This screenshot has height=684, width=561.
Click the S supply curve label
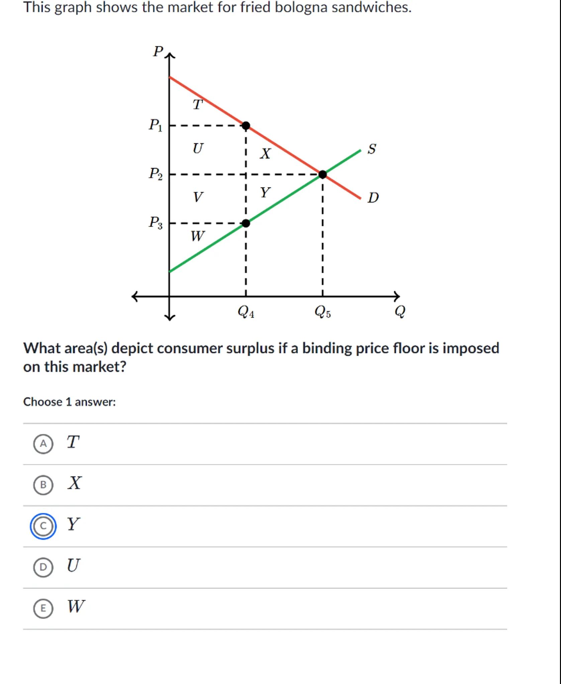(x=372, y=149)
